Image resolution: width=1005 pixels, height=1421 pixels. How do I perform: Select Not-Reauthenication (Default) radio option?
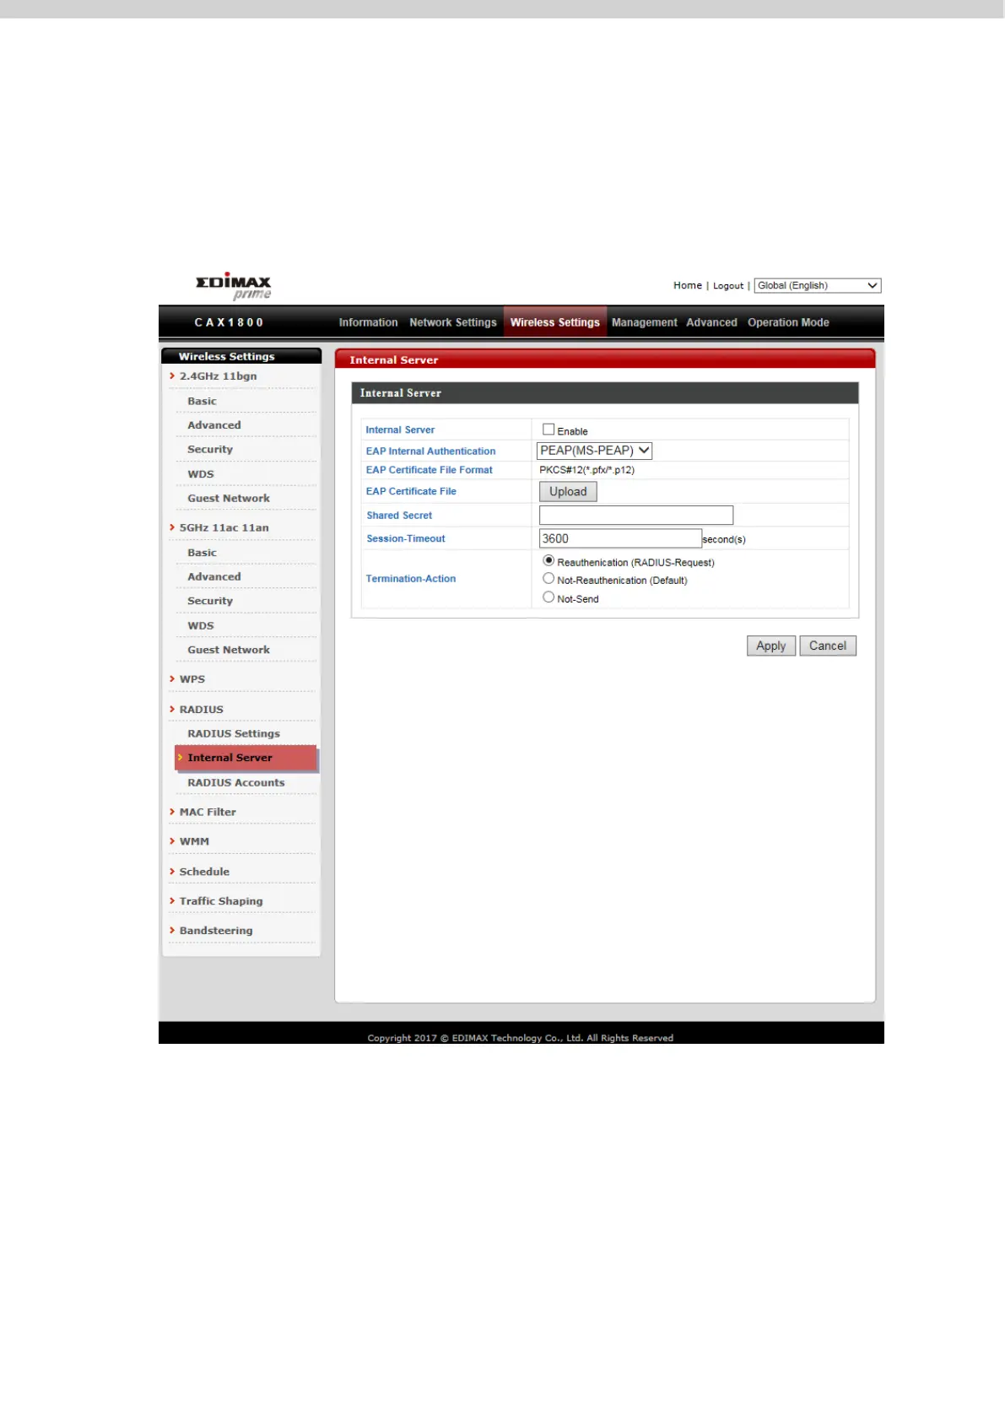point(548,579)
